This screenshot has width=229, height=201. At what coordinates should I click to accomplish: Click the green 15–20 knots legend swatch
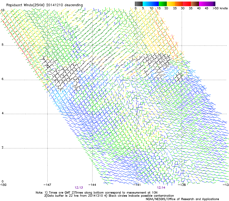pos(163,4)
